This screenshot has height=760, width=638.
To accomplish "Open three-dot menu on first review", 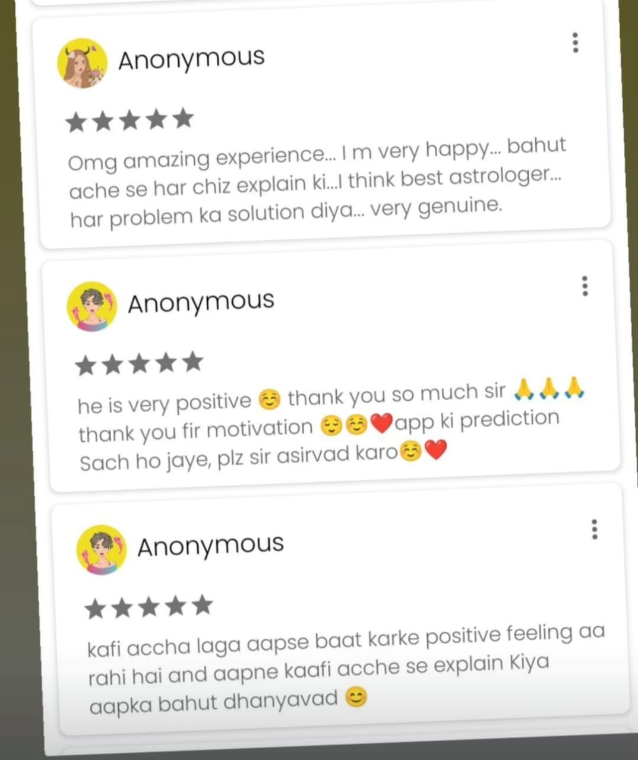I will pos(574,43).
